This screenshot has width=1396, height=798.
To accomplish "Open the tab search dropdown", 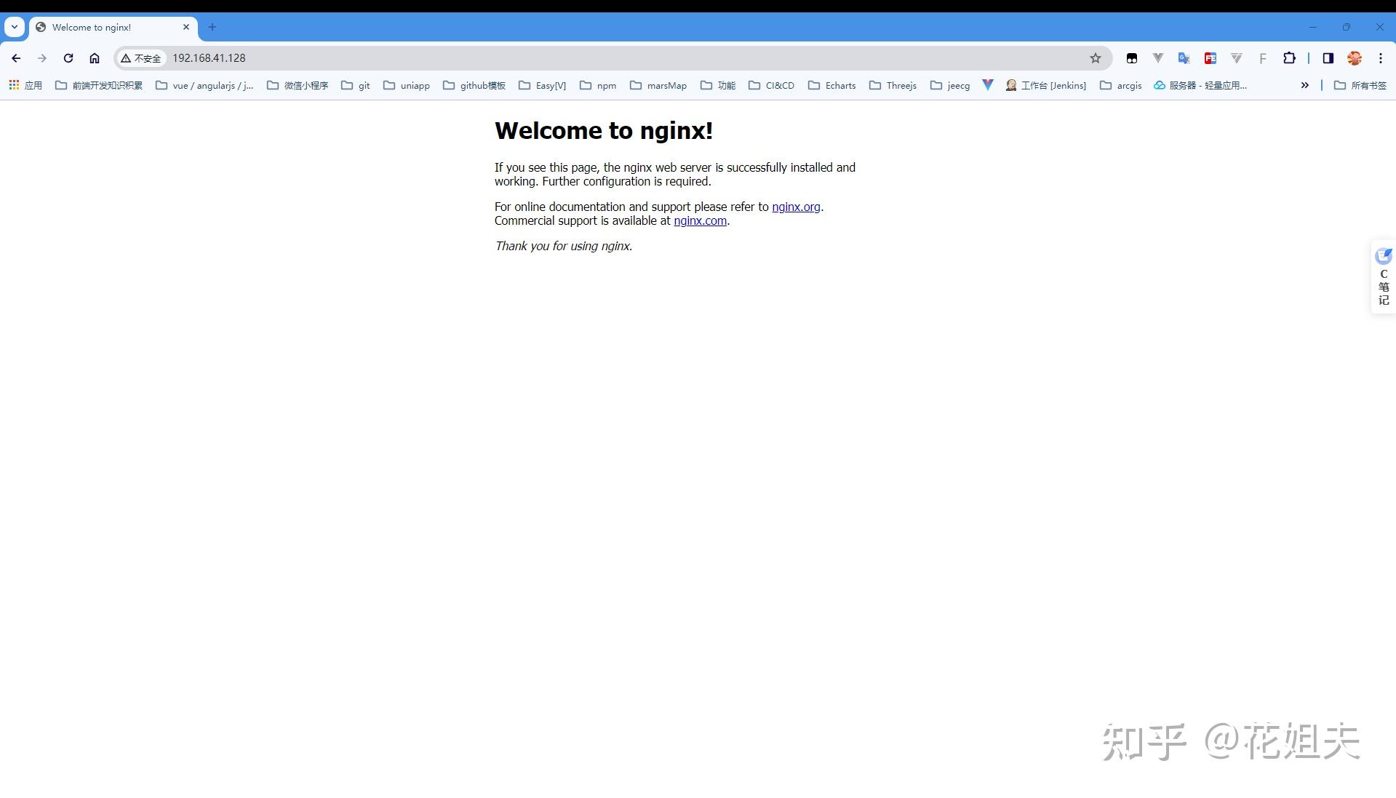I will coord(15,27).
